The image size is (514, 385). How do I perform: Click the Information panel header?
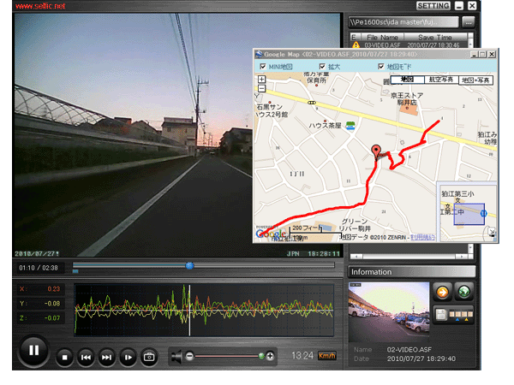tap(411, 272)
